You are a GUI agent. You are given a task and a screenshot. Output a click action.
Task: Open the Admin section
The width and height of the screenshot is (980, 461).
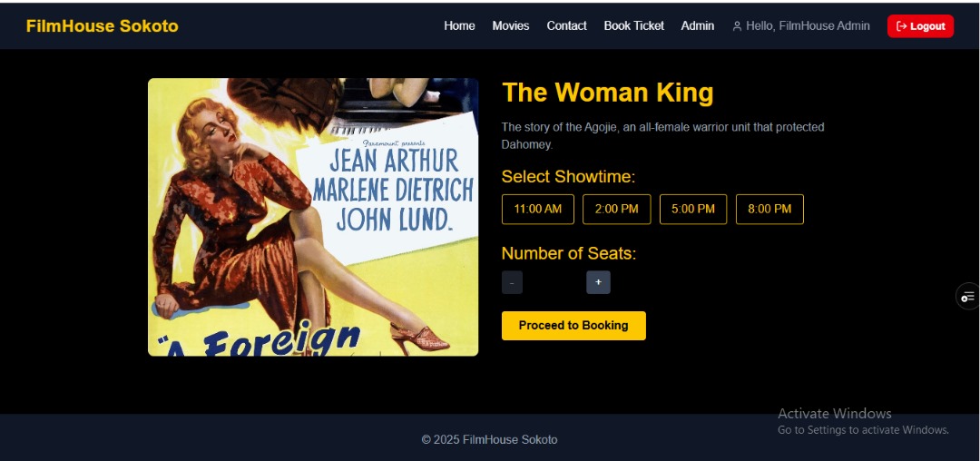[x=698, y=26]
